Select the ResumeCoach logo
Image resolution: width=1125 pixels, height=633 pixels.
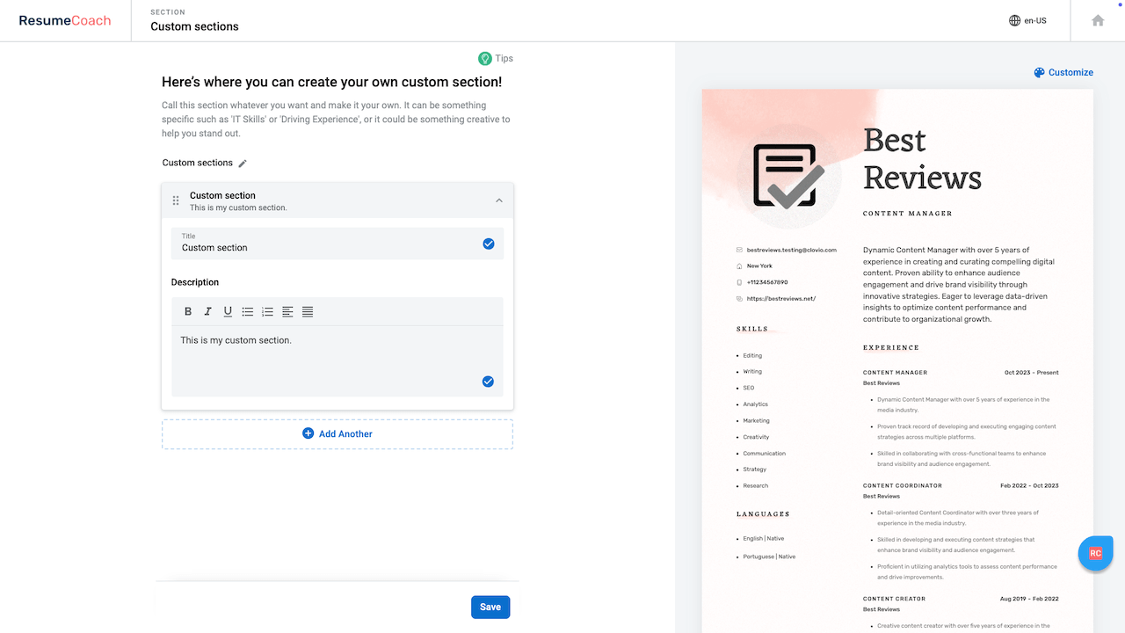pyautogui.click(x=64, y=20)
